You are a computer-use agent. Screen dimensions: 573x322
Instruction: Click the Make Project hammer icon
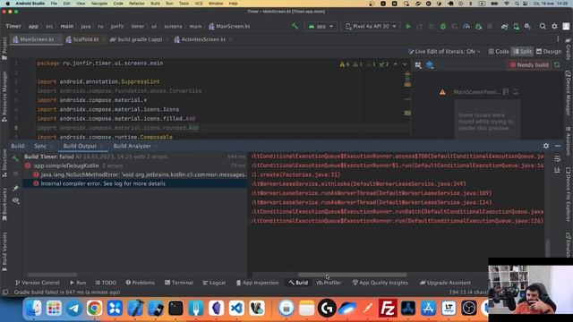295,26
